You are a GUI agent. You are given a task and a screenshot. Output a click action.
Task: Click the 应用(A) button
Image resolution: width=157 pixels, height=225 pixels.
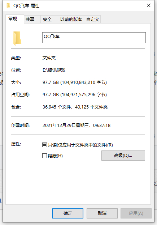pyautogui.click(x=136, y=213)
